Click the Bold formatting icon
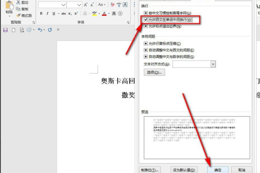The height and width of the screenshot is (173, 260). point(42,13)
